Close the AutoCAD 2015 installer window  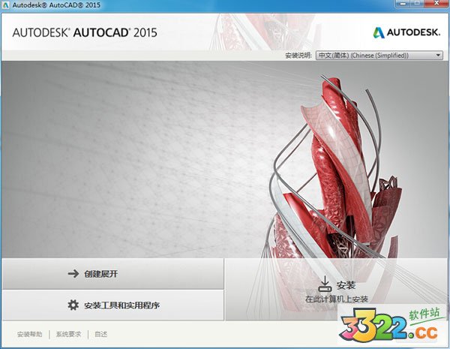click(x=436, y=4)
